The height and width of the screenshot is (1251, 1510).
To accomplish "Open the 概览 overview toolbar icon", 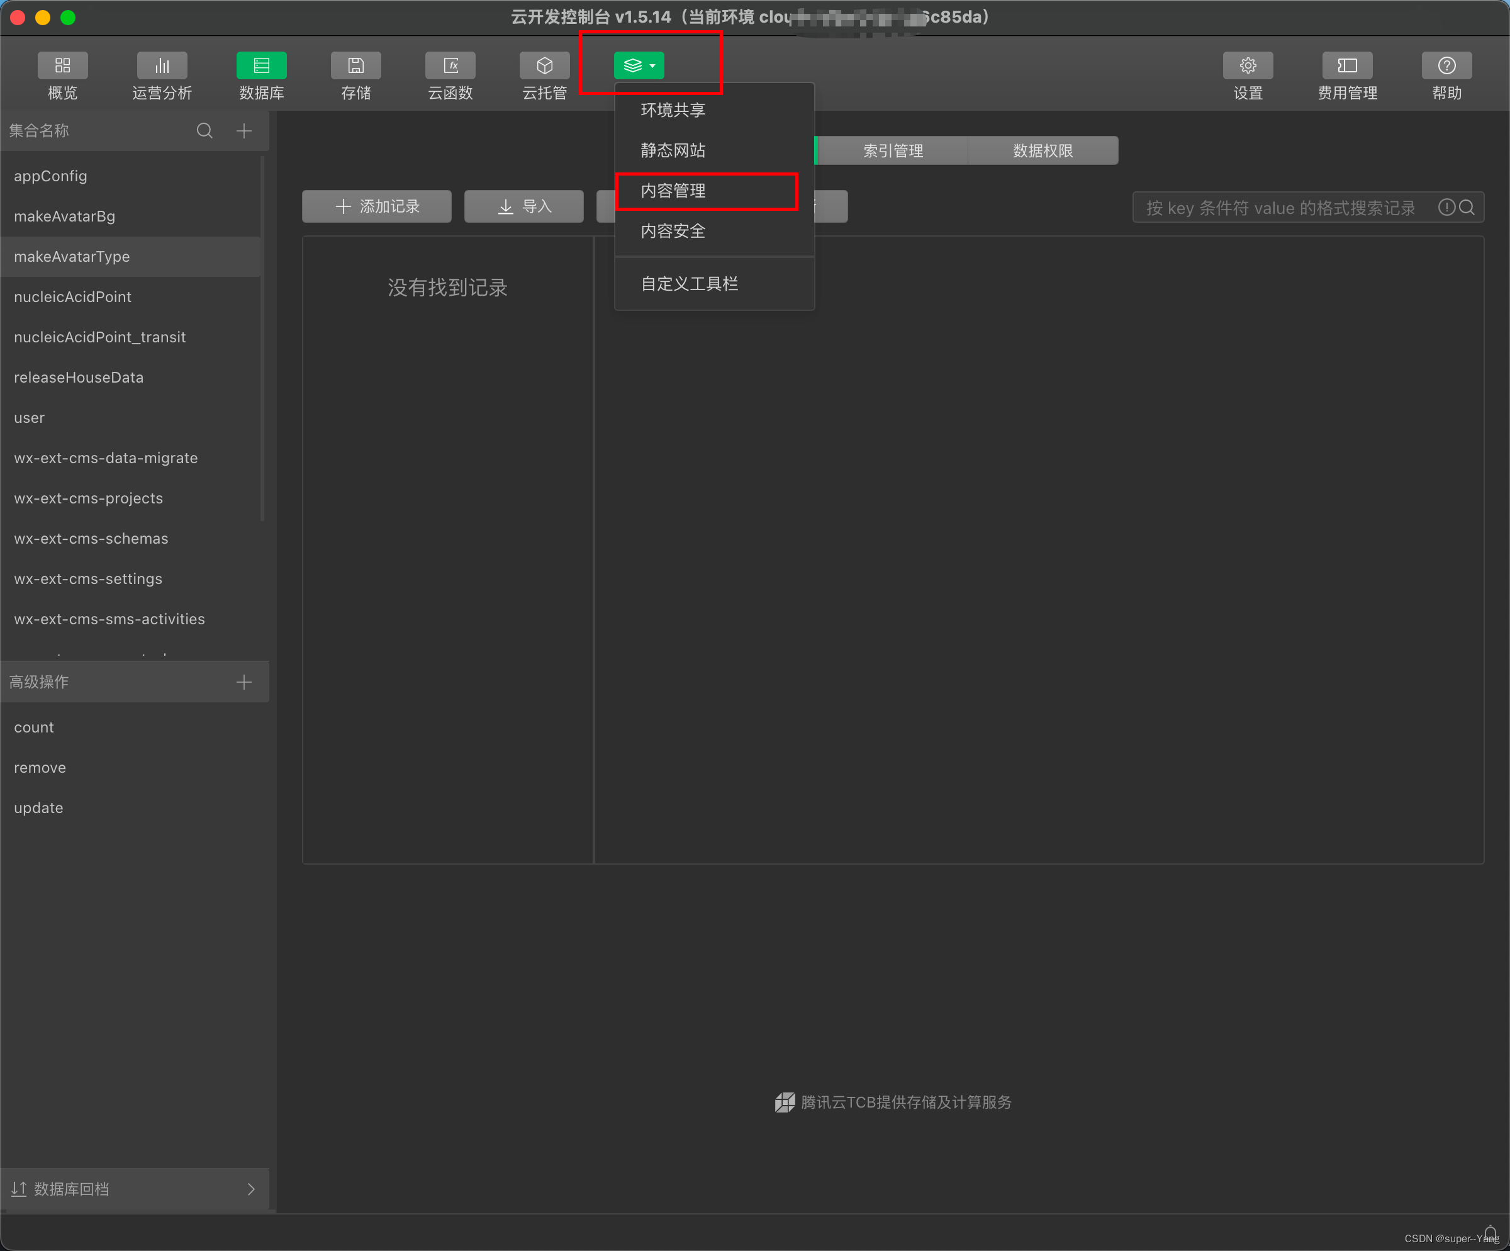I will click(62, 65).
